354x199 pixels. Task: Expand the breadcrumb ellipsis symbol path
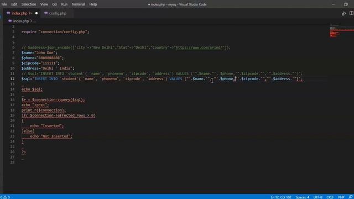point(34,21)
